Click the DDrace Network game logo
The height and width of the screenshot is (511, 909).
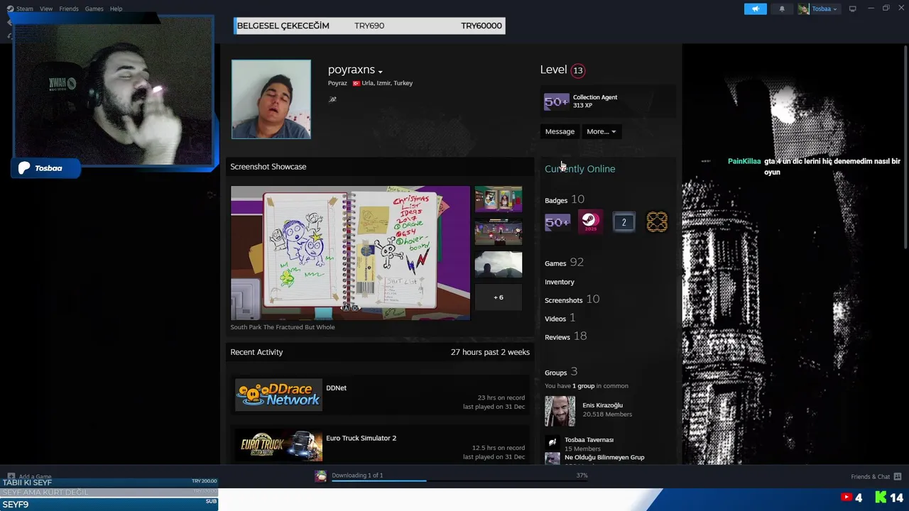pyautogui.click(x=278, y=395)
